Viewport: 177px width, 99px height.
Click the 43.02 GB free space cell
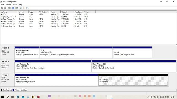[x=78, y=24]
